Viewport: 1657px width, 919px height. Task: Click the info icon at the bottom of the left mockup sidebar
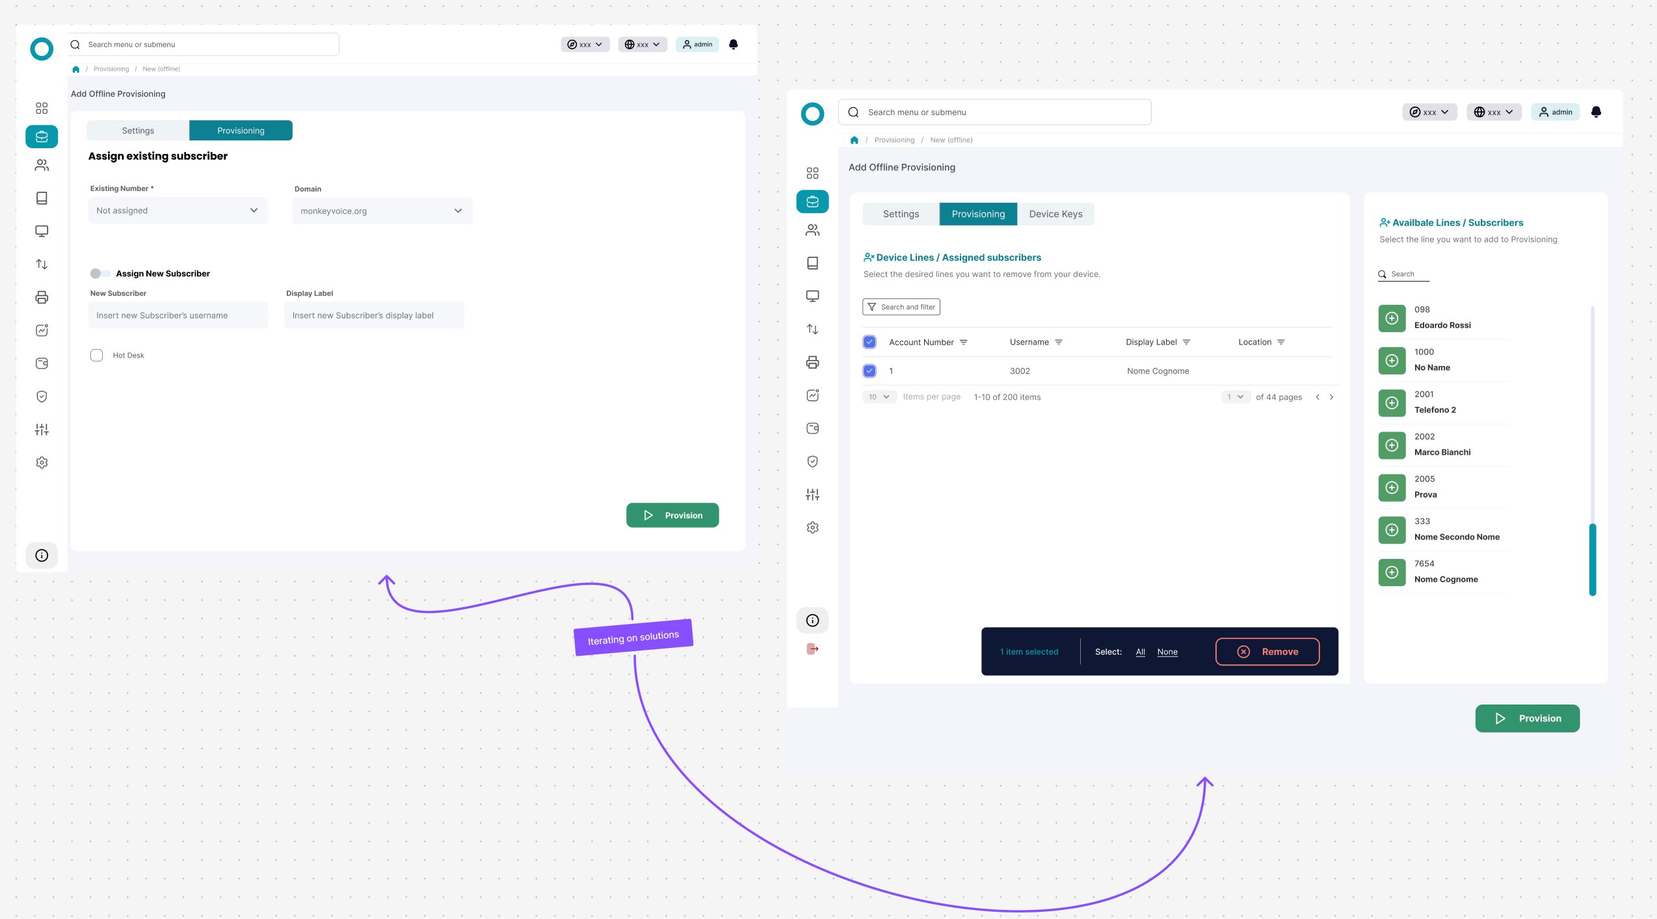coord(42,555)
